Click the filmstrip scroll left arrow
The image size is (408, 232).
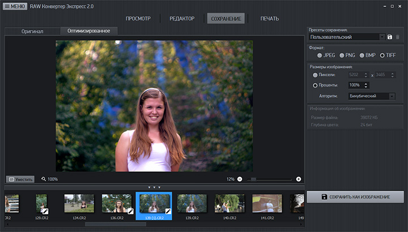click(x=7, y=224)
